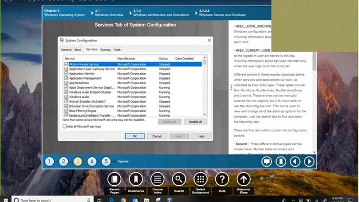Switch to the Boot tab
Viewport: 359px width, 202px height.
77,50
